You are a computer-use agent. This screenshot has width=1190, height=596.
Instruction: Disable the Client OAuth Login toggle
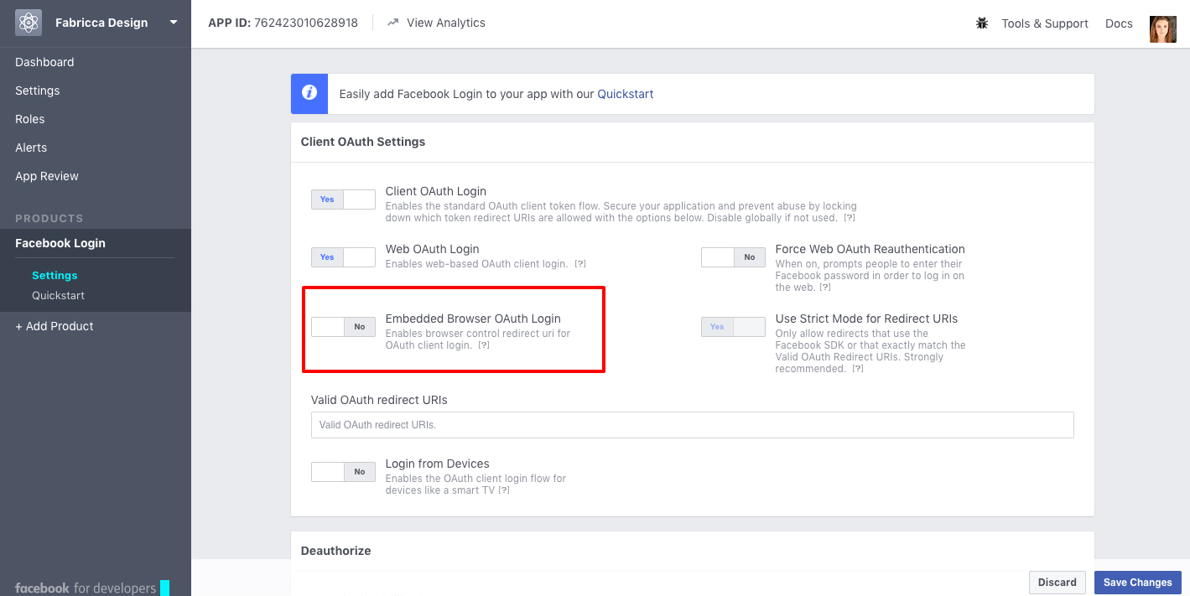point(343,200)
